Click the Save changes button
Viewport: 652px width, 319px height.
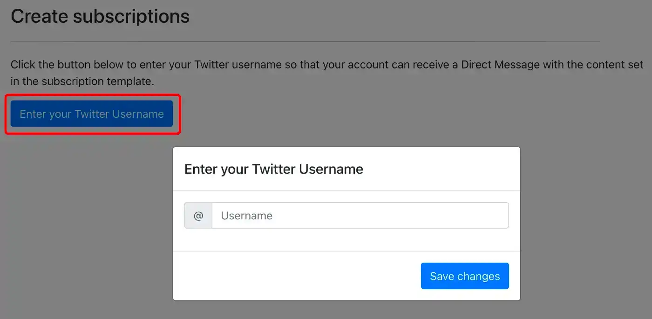[x=465, y=276]
